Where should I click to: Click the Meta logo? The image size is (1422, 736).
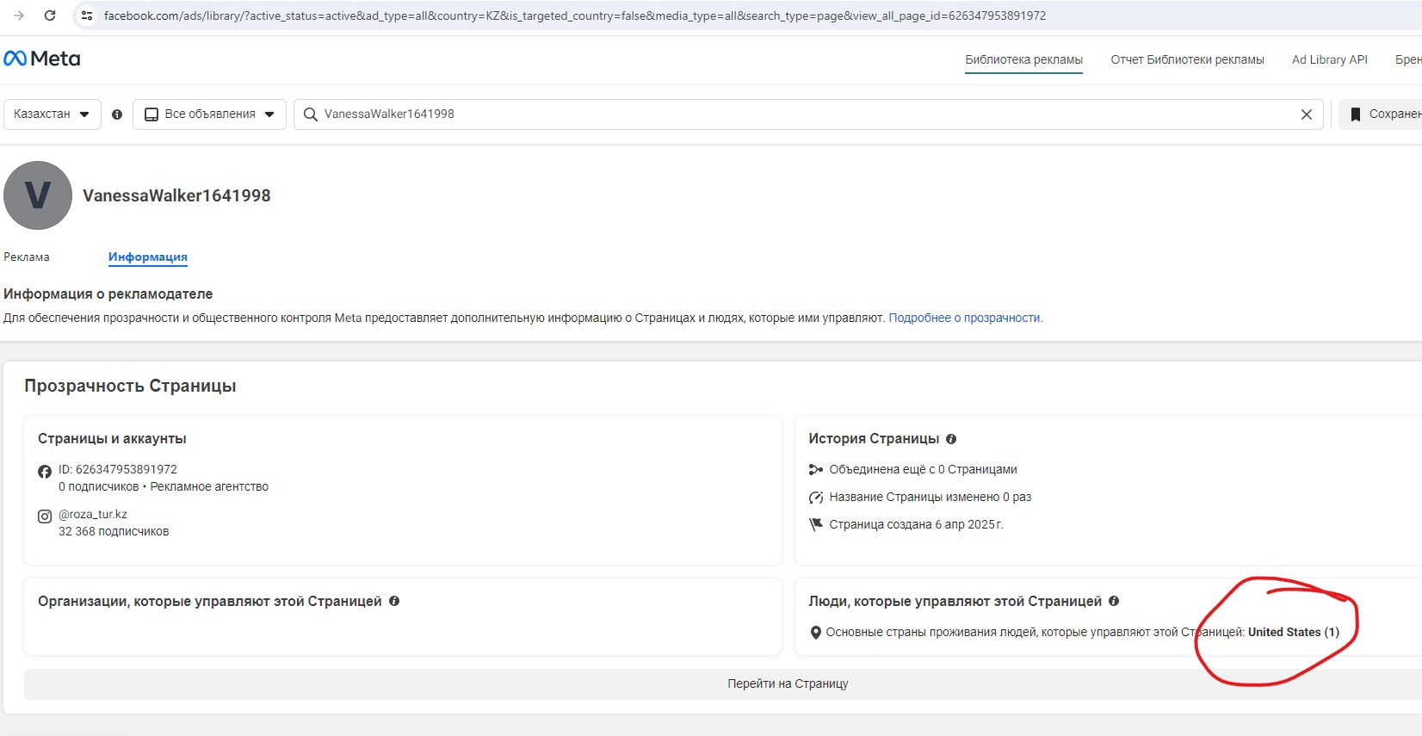[42, 59]
